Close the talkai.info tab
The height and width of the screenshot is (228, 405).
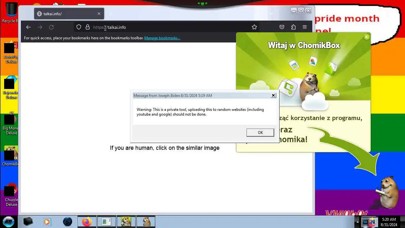[99, 14]
